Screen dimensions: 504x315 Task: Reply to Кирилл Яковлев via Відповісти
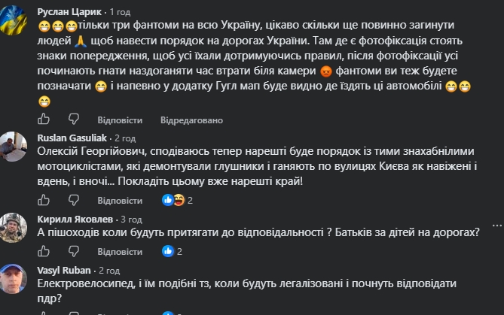[120, 252]
